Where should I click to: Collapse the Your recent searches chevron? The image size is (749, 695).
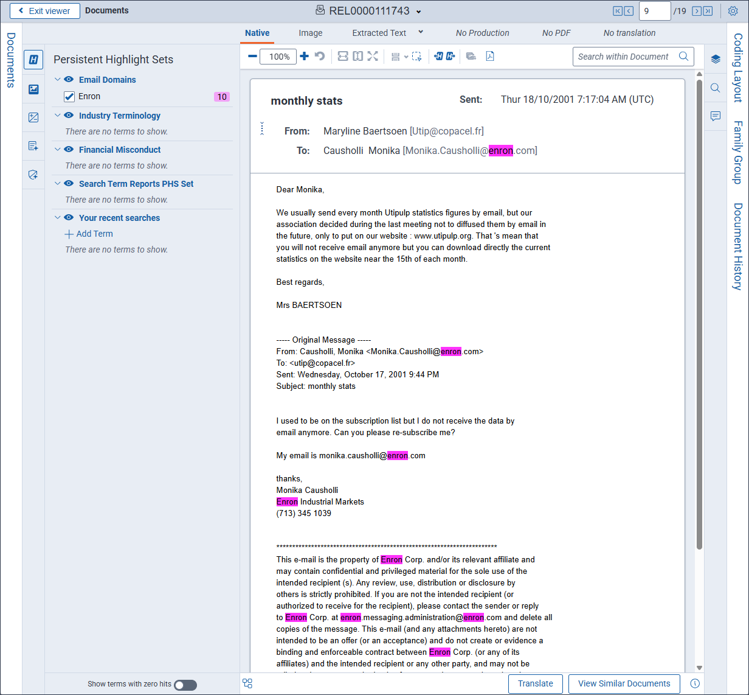[58, 218]
